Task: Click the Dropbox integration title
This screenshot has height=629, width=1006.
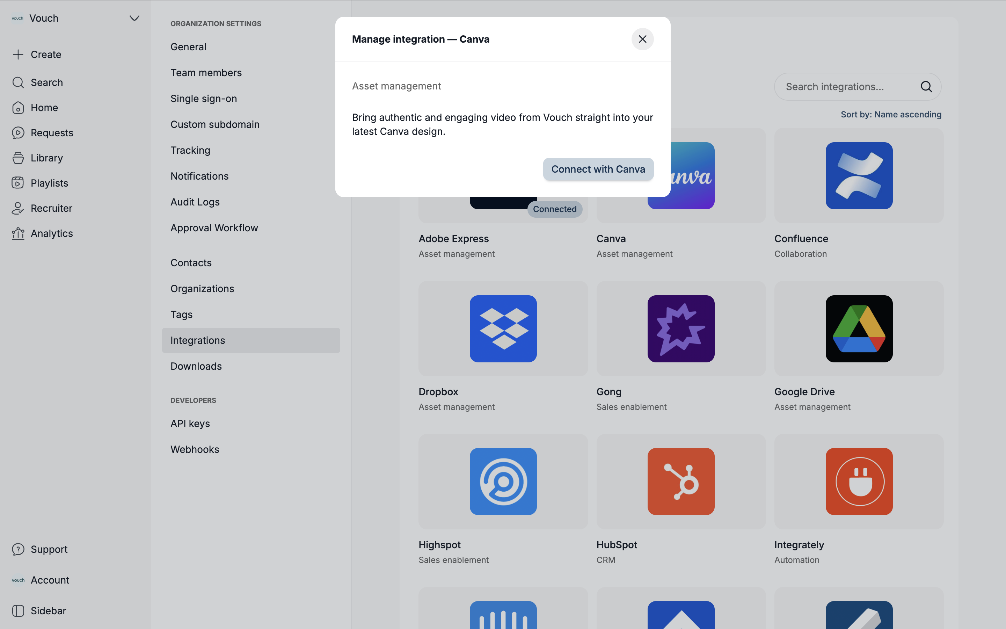Action: click(438, 392)
